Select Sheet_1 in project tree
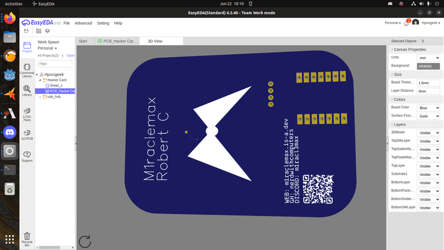Viewport: 444px width, 250px height. [56, 85]
